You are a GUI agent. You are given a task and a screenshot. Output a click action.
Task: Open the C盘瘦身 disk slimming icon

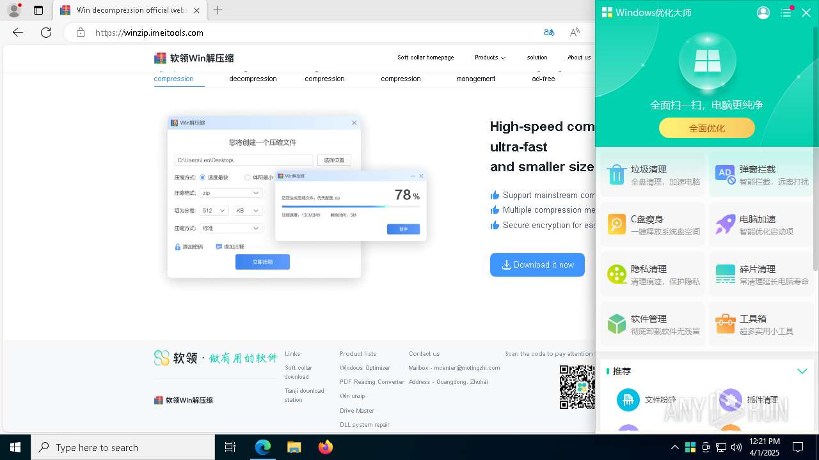tap(616, 224)
